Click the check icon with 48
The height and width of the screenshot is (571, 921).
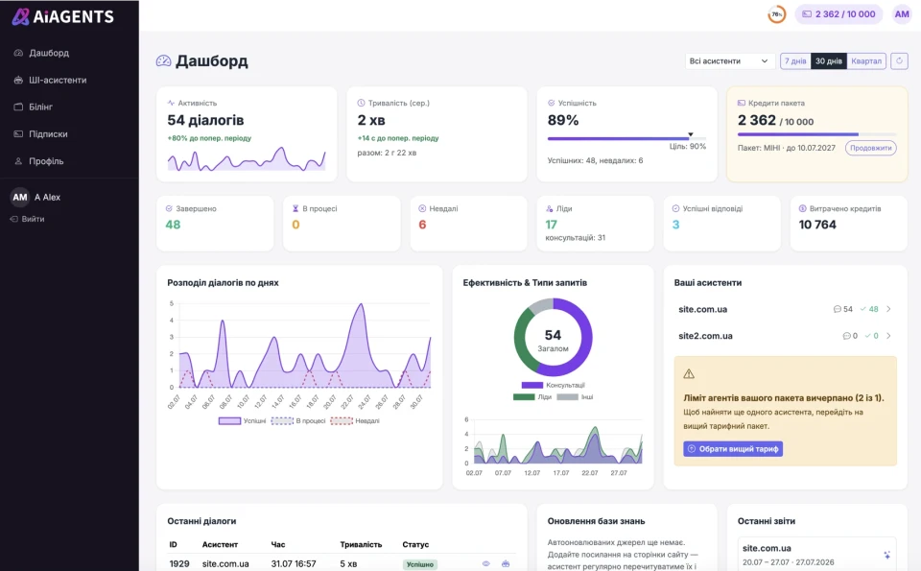coord(862,309)
